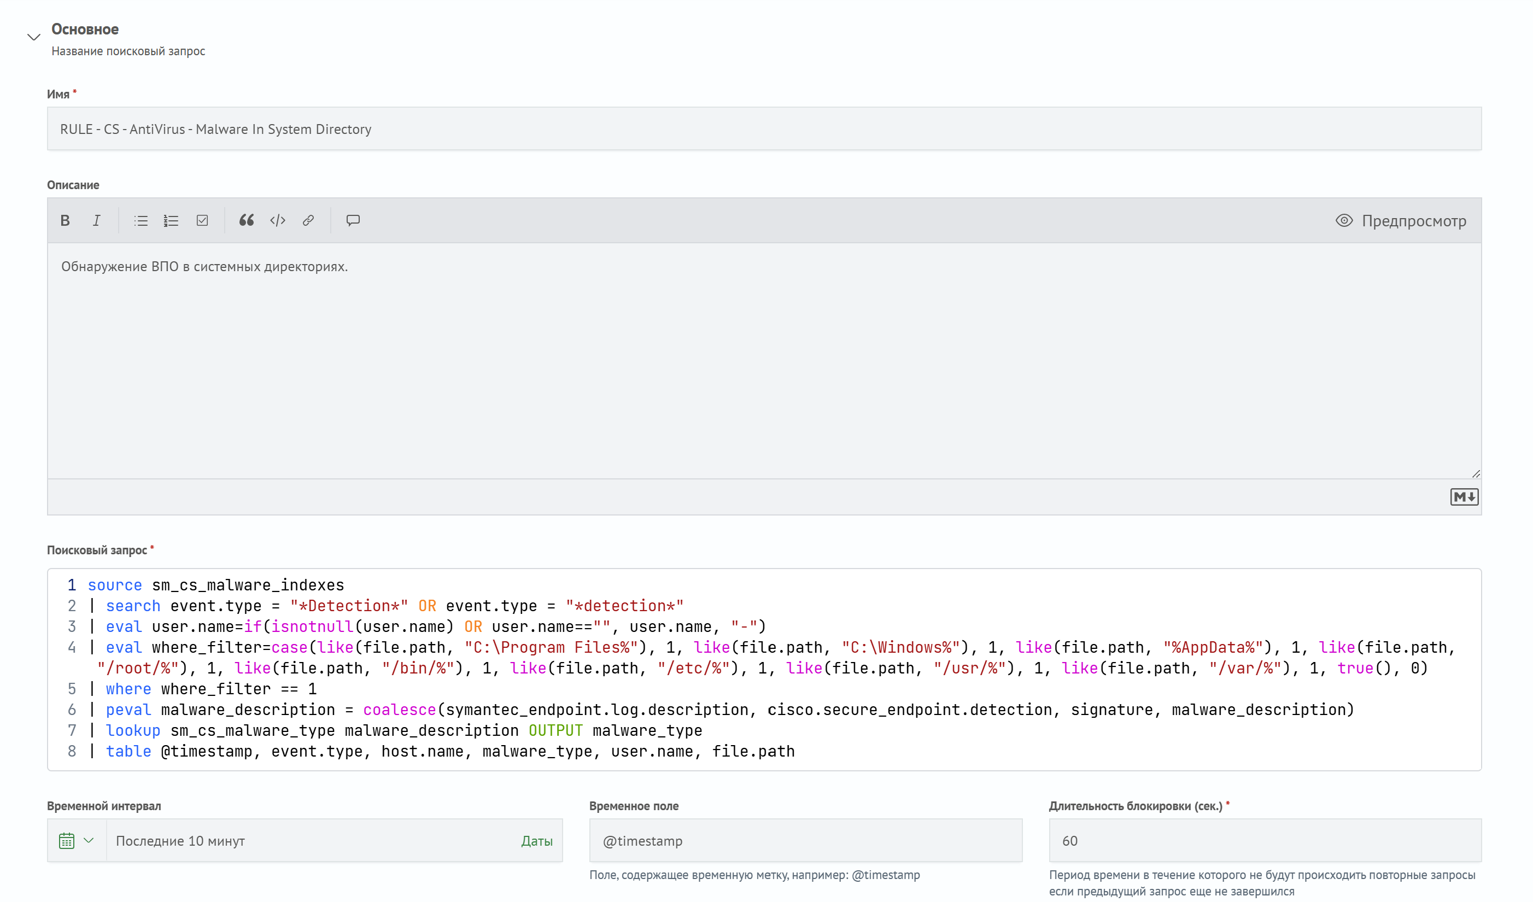This screenshot has height=902, width=1533.
Task: Insert a blockquote
Action: 247,221
